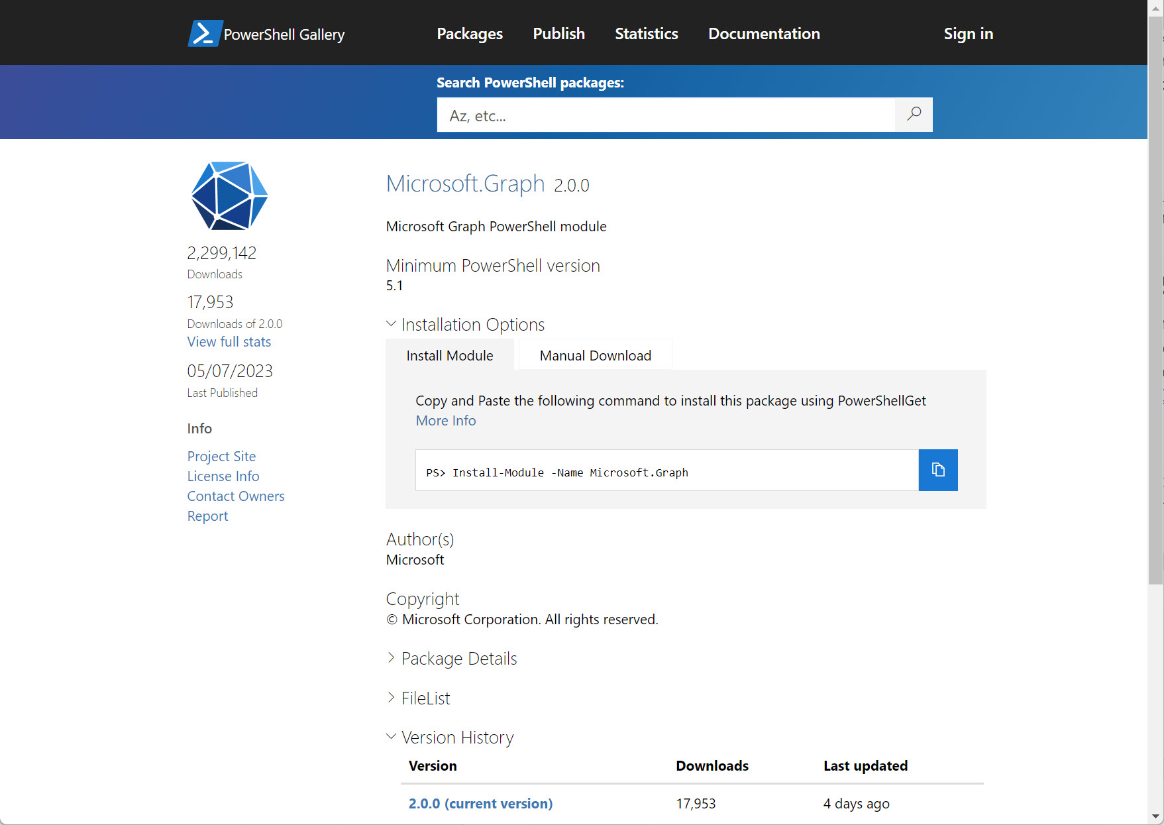The image size is (1164, 825).
Task: Click the '2,299,142' downloads count
Action: point(222,253)
